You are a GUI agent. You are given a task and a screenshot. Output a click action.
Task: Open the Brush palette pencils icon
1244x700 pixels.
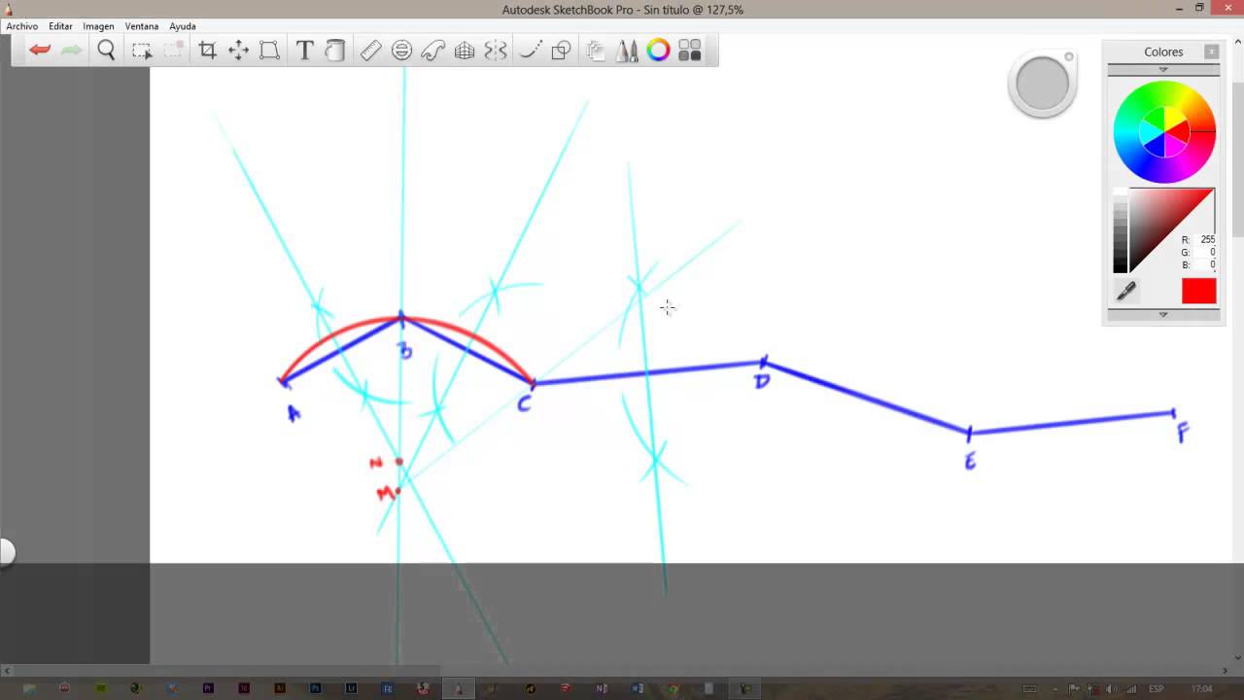pyautogui.click(x=627, y=51)
